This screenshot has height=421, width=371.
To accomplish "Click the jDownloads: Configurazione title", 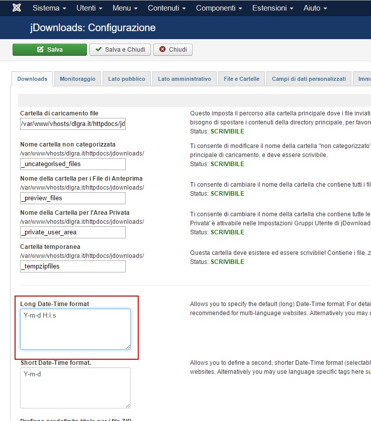I will click(93, 28).
